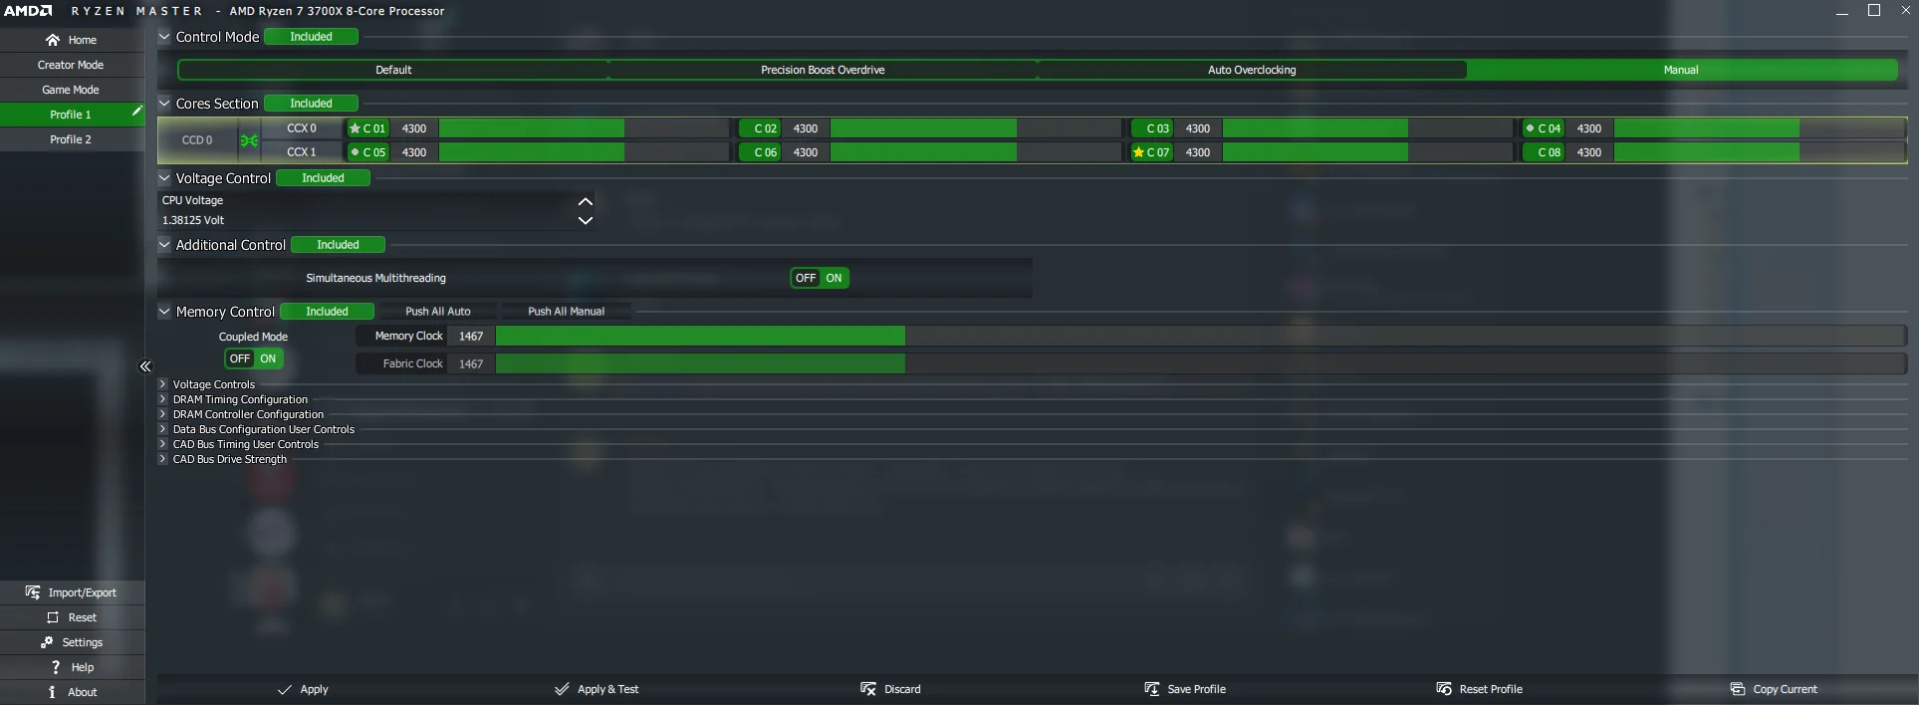Click the About info icon
The height and width of the screenshot is (705, 1919).
point(52,692)
